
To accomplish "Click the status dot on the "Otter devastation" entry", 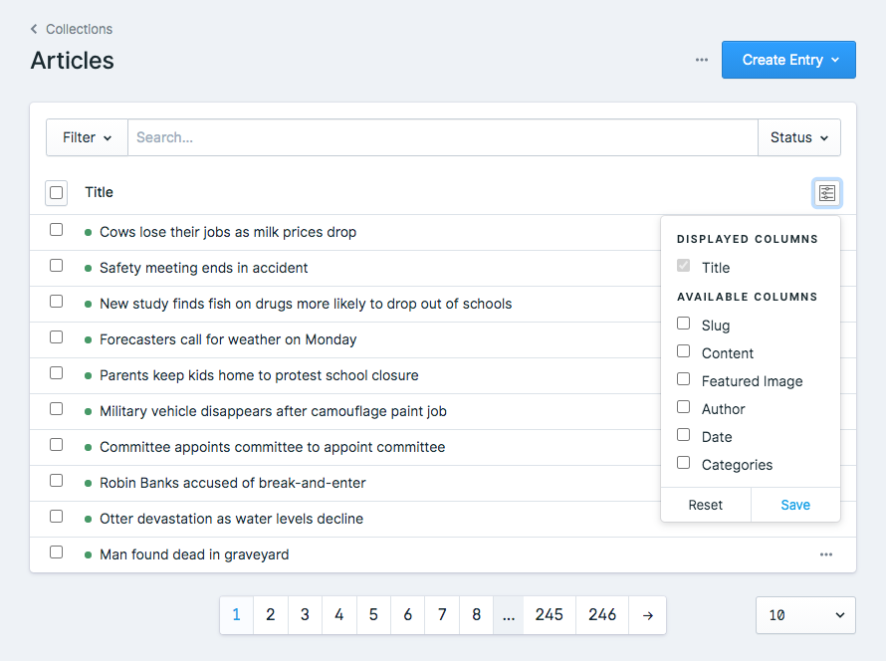I will point(88,518).
